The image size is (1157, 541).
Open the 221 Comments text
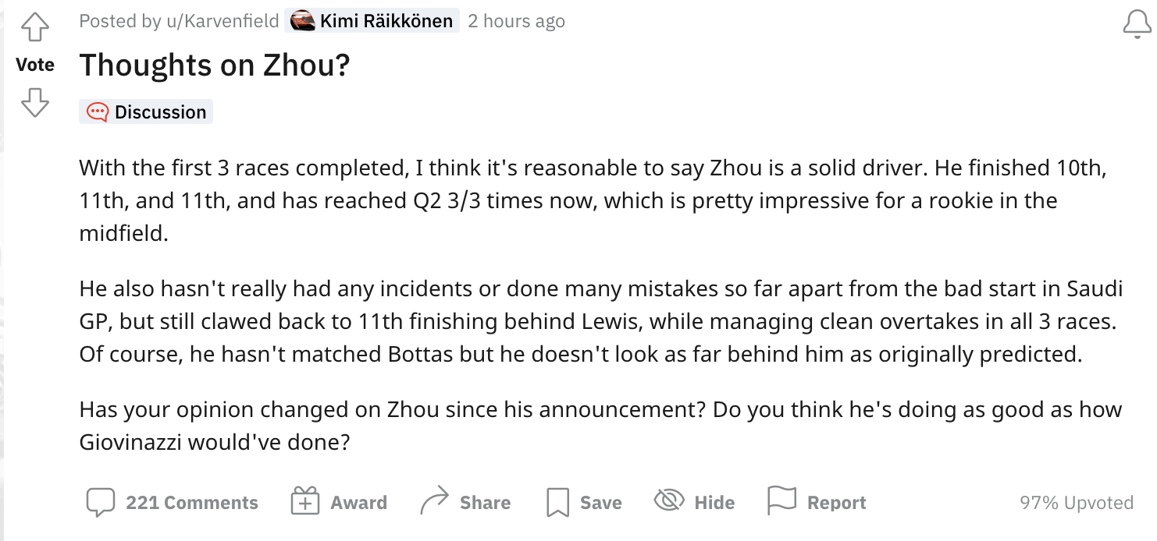(192, 503)
